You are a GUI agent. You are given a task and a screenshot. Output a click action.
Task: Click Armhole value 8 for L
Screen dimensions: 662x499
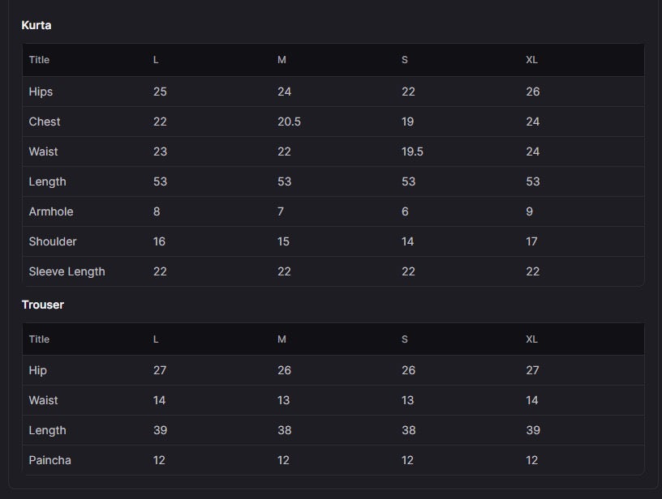157,211
